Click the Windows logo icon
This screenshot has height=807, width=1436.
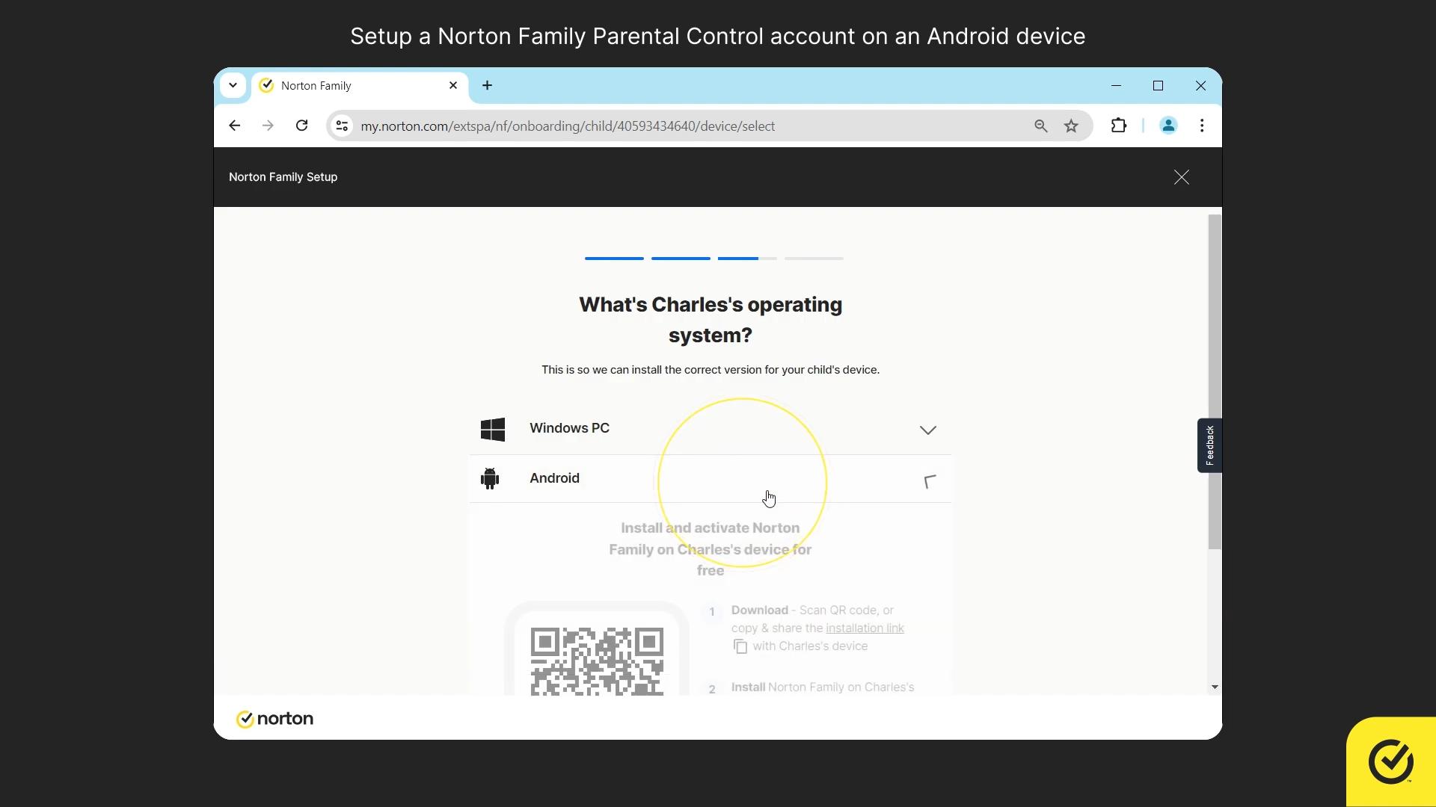click(493, 429)
